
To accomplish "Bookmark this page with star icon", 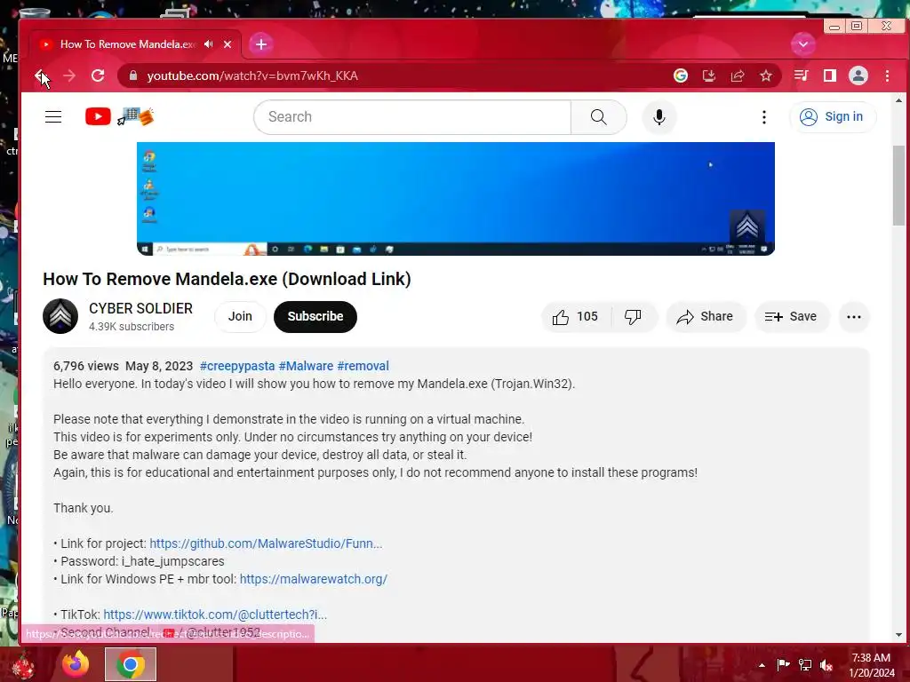I will [x=766, y=76].
